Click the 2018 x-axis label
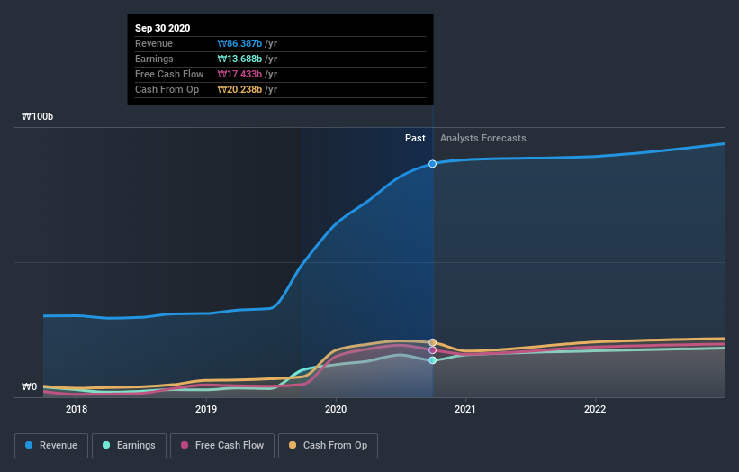Image resolution: width=739 pixels, height=472 pixels. pyautogui.click(x=77, y=409)
